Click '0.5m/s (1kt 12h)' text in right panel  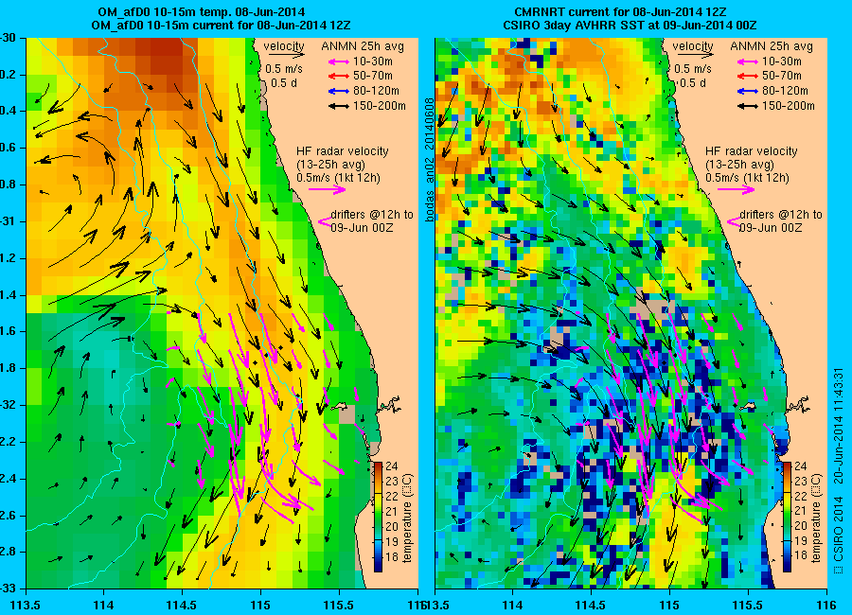coord(747,178)
